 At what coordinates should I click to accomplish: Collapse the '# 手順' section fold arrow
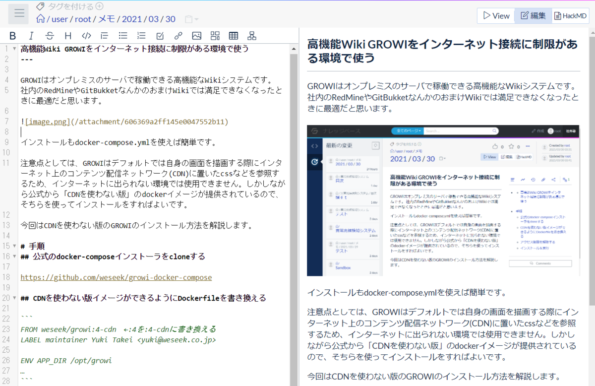15,246
